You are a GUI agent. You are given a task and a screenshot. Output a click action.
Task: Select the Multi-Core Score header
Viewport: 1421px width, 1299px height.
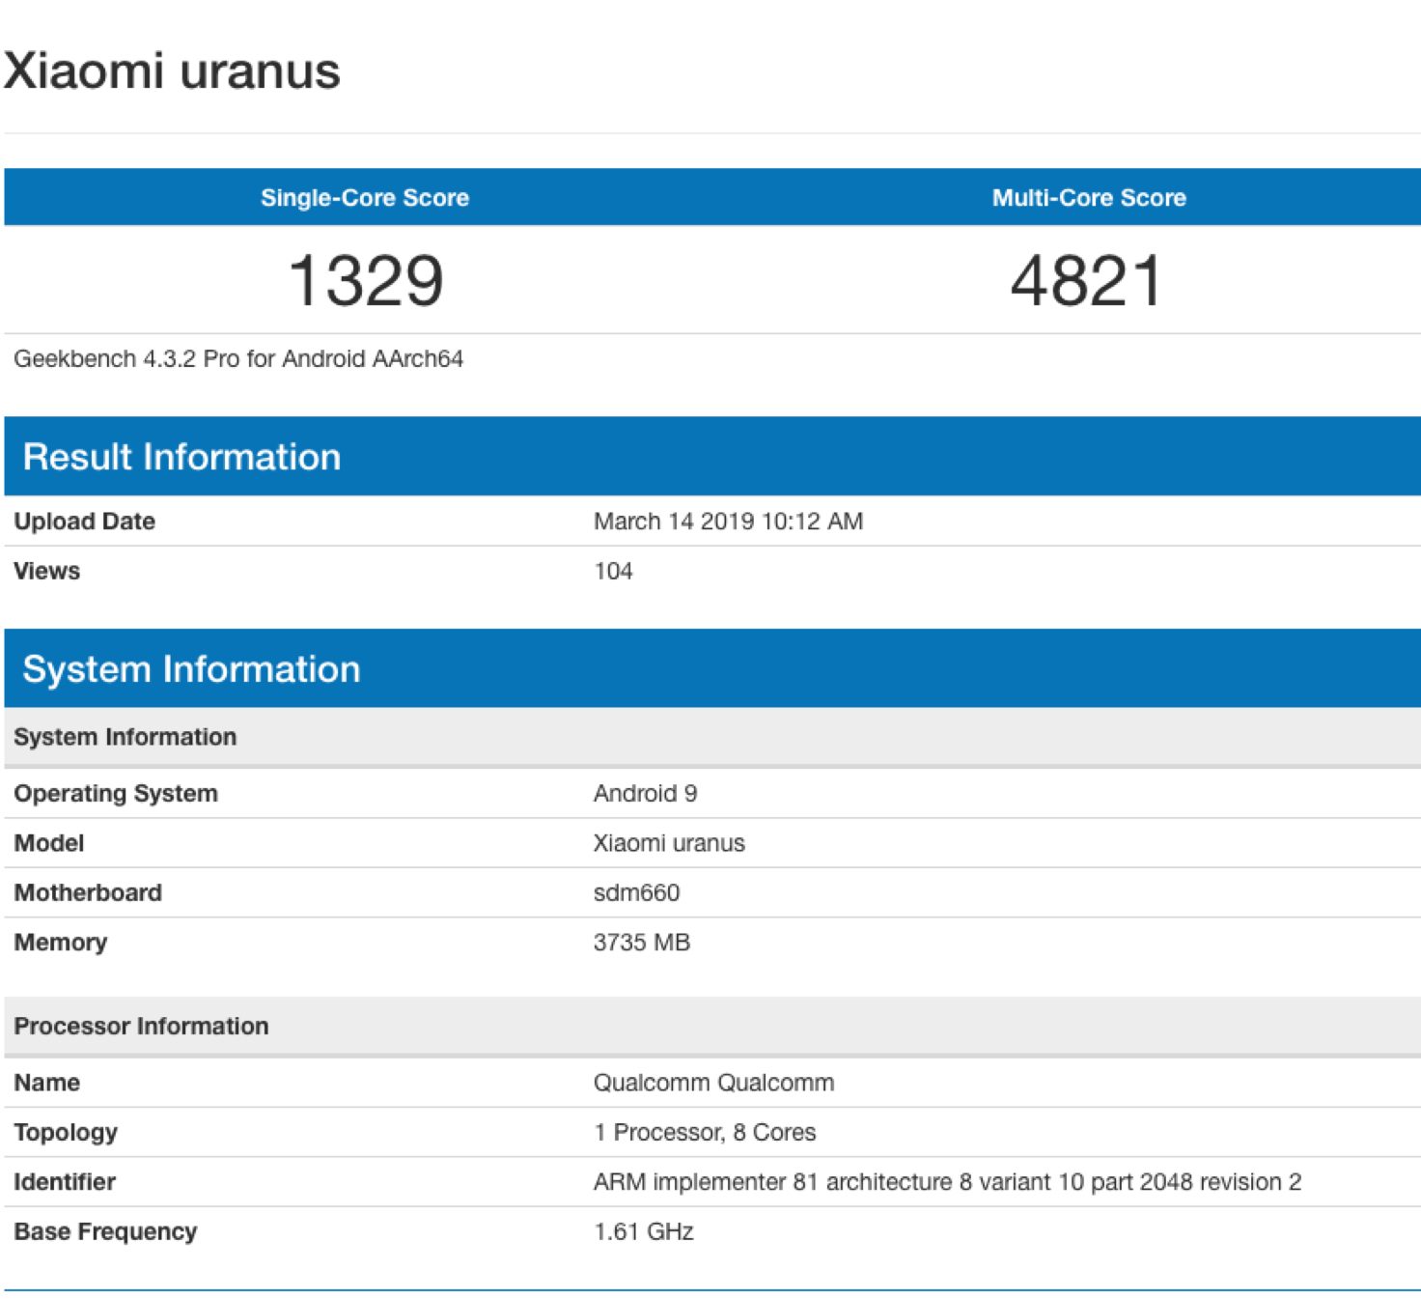1088,198
